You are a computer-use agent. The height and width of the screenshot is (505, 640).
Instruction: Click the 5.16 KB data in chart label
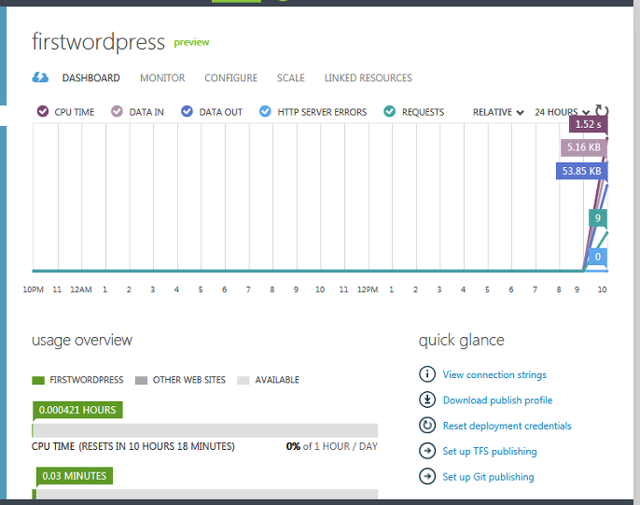(x=584, y=147)
